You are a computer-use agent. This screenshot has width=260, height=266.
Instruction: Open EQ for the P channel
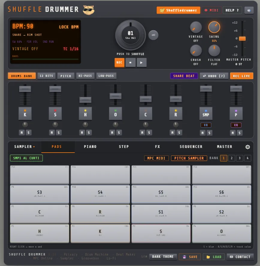coord(236,125)
